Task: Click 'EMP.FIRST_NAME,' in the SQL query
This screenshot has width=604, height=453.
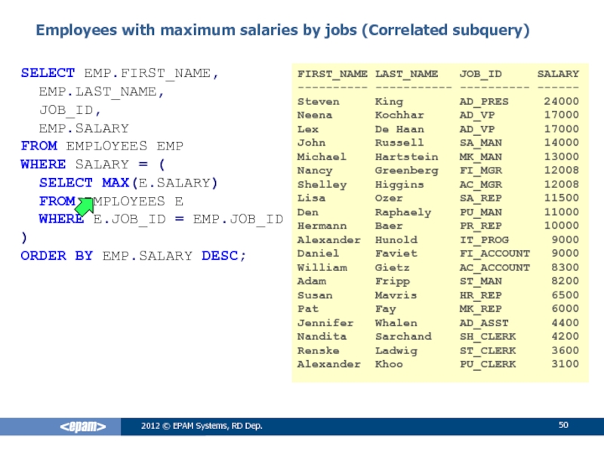Action: tap(152, 73)
